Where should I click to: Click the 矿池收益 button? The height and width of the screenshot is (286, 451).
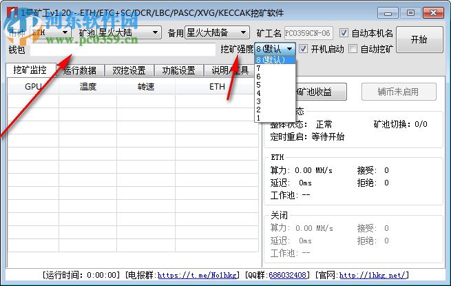(321, 92)
